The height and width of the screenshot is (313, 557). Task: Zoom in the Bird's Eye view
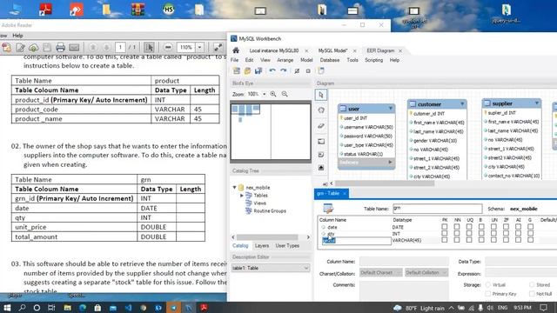[x=273, y=94]
